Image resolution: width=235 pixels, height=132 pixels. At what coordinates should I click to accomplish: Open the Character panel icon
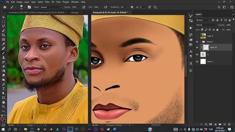[191, 52]
